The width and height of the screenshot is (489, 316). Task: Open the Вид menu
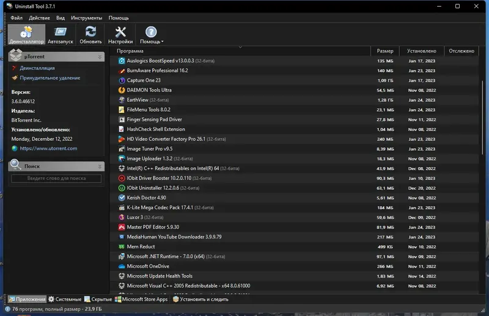61,18
